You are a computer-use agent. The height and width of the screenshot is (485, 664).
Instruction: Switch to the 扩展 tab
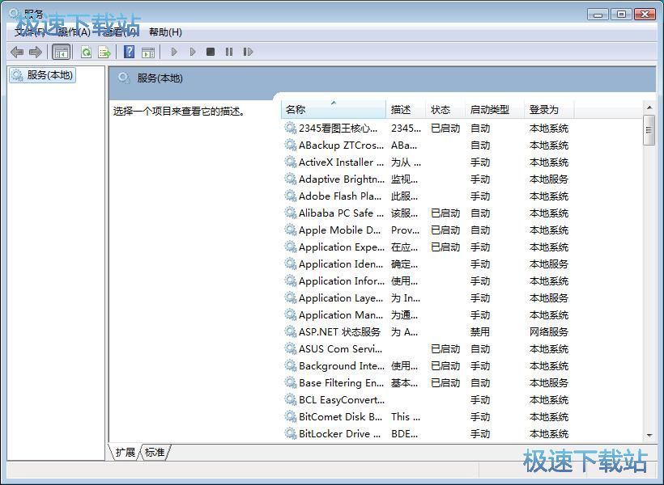[x=125, y=452]
